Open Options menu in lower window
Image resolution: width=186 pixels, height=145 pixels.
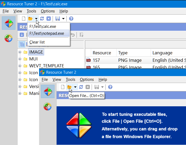[87, 80]
